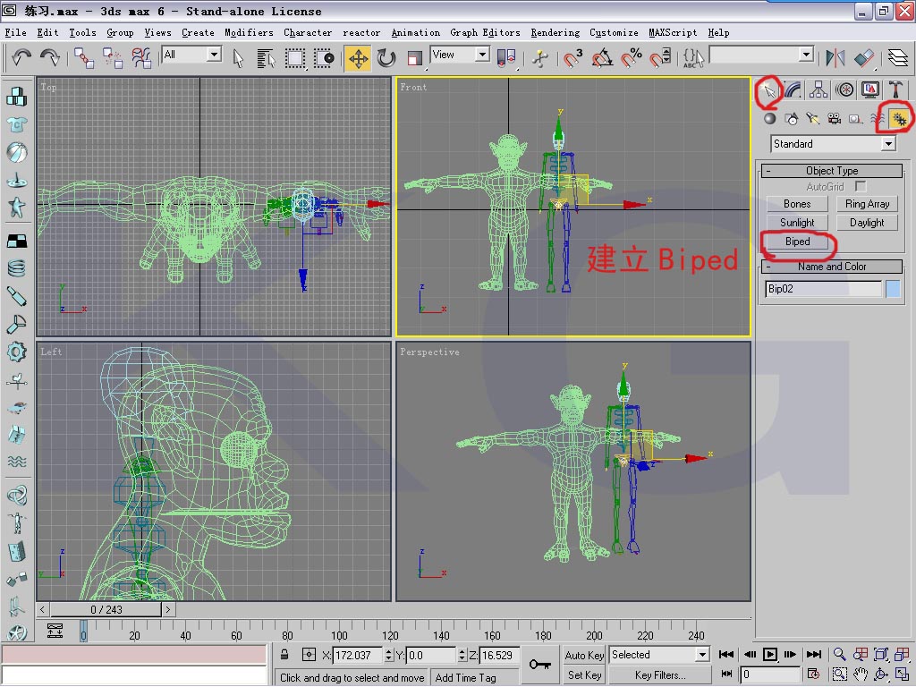Activate the Select and Link tool
Image resolution: width=916 pixels, height=687 pixels.
(83, 58)
